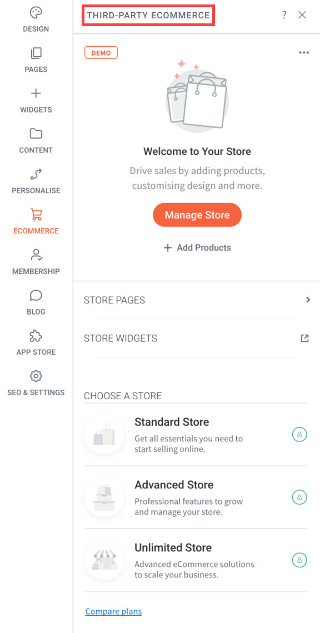
Task: Open the Membership section icon
Action: pyautogui.click(x=36, y=255)
